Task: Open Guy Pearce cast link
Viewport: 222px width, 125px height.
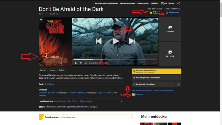Action: [x=73, y=101]
